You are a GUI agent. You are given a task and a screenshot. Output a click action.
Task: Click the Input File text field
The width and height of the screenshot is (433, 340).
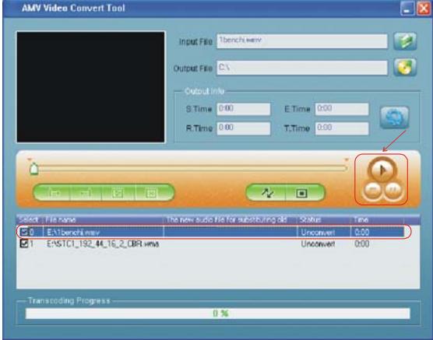[302, 41]
